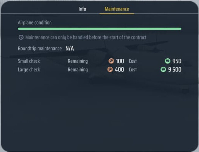Select the Maintenance tab
Viewport: 199px width, 152px height.
[x=117, y=9]
